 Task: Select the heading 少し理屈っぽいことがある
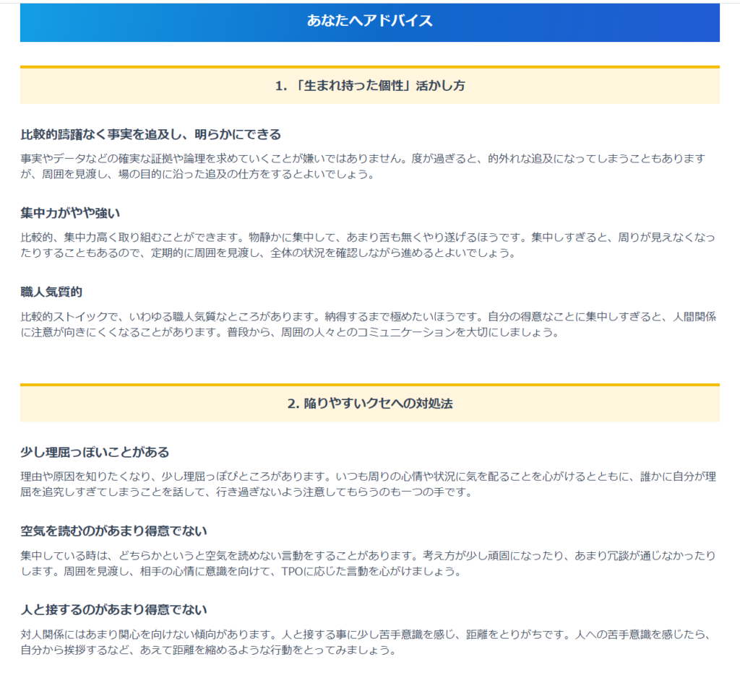[95, 452]
